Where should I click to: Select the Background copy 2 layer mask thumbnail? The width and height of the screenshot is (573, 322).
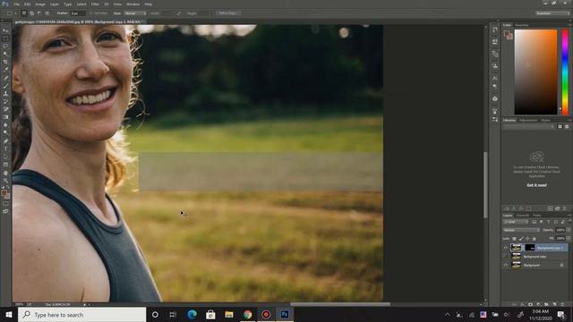click(530, 248)
